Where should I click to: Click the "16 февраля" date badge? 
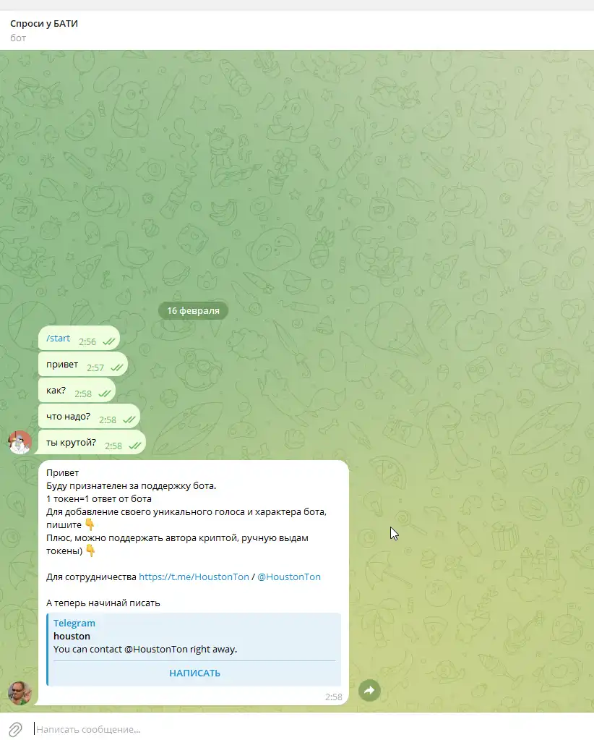pos(193,310)
